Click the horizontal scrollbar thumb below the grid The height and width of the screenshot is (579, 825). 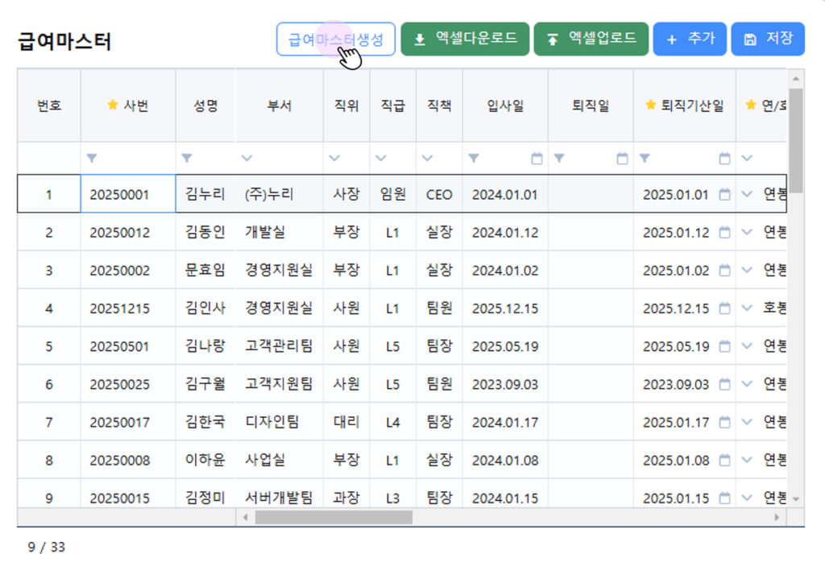(x=334, y=517)
